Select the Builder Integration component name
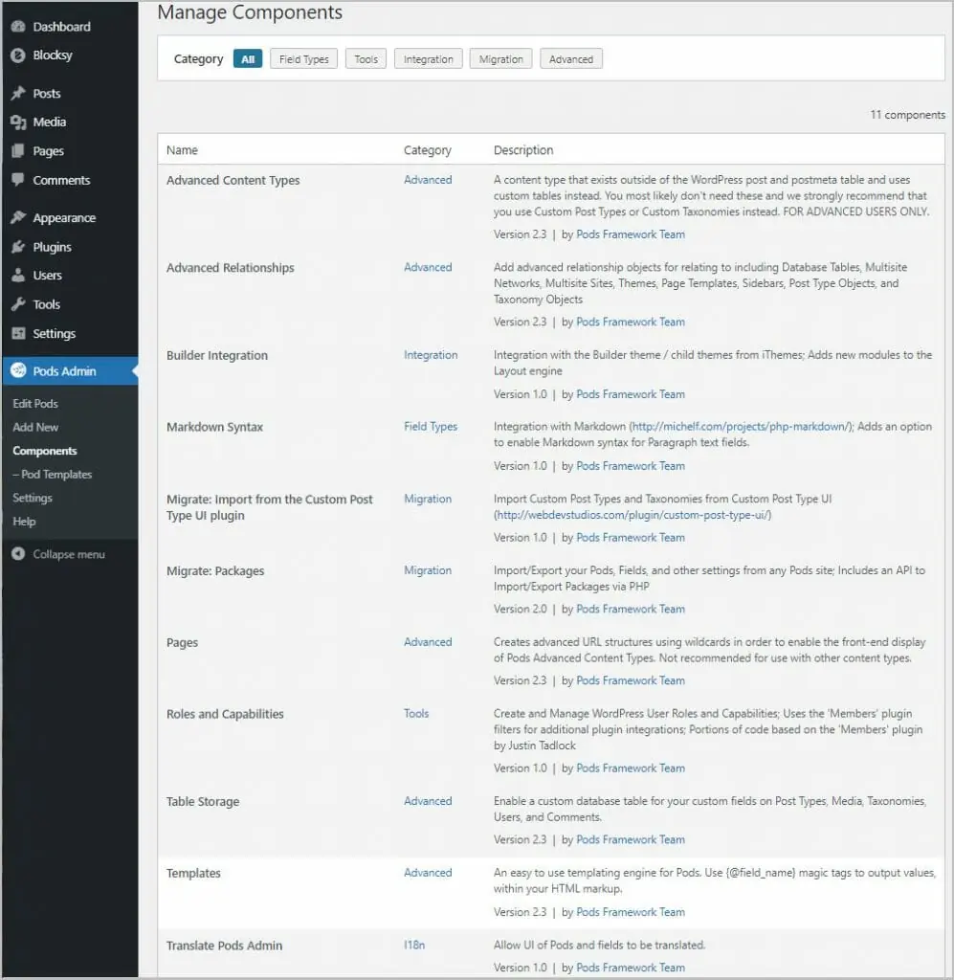 click(217, 355)
